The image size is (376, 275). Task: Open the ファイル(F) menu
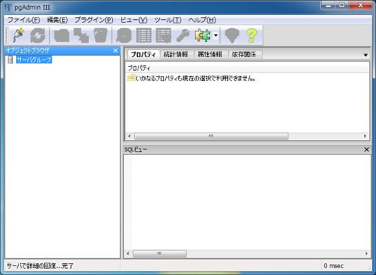tap(23, 20)
